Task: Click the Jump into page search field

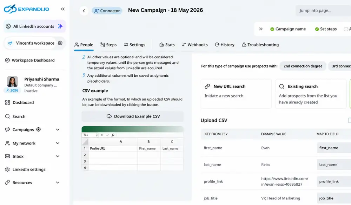Action: pyautogui.click(x=323, y=11)
